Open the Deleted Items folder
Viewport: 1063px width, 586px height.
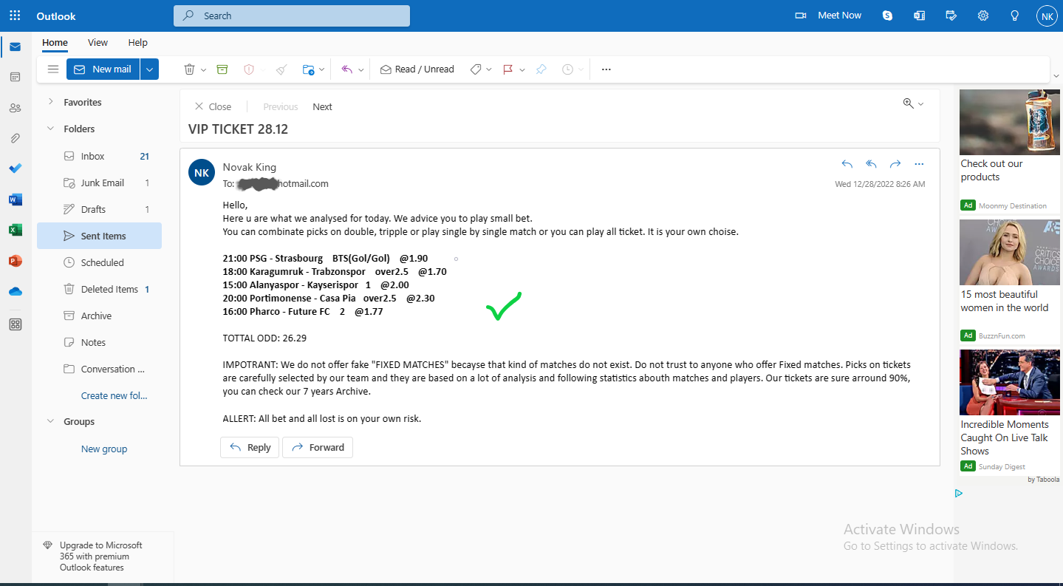[x=99, y=289]
